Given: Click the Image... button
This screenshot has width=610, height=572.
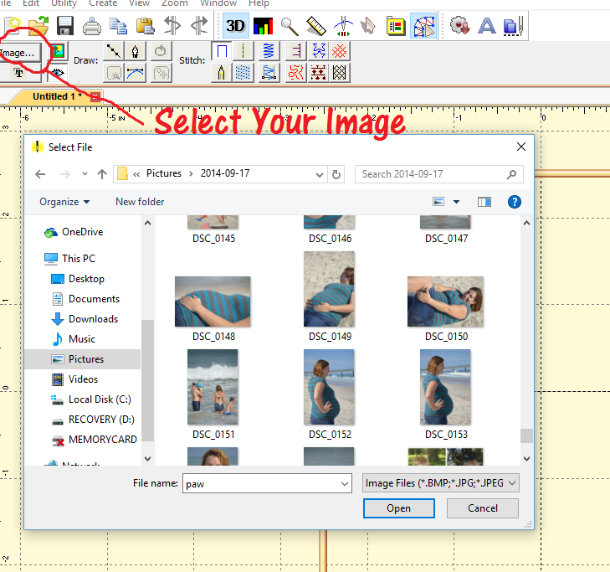Looking at the screenshot, I should pyautogui.click(x=19, y=53).
